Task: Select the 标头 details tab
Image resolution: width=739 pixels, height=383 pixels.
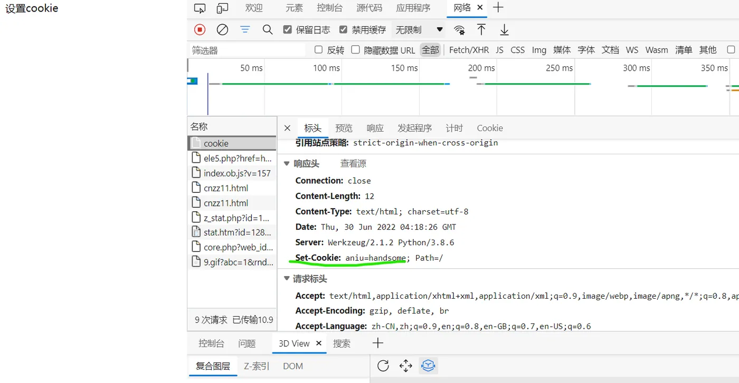Action: pos(312,128)
